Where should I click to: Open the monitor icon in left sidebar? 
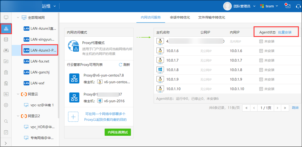click(x=6, y=17)
